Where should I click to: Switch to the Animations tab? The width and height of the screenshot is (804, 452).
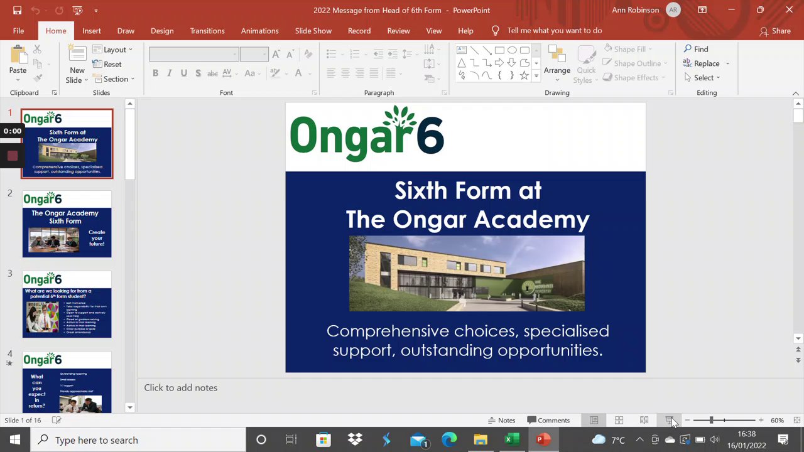[x=259, y=31]
